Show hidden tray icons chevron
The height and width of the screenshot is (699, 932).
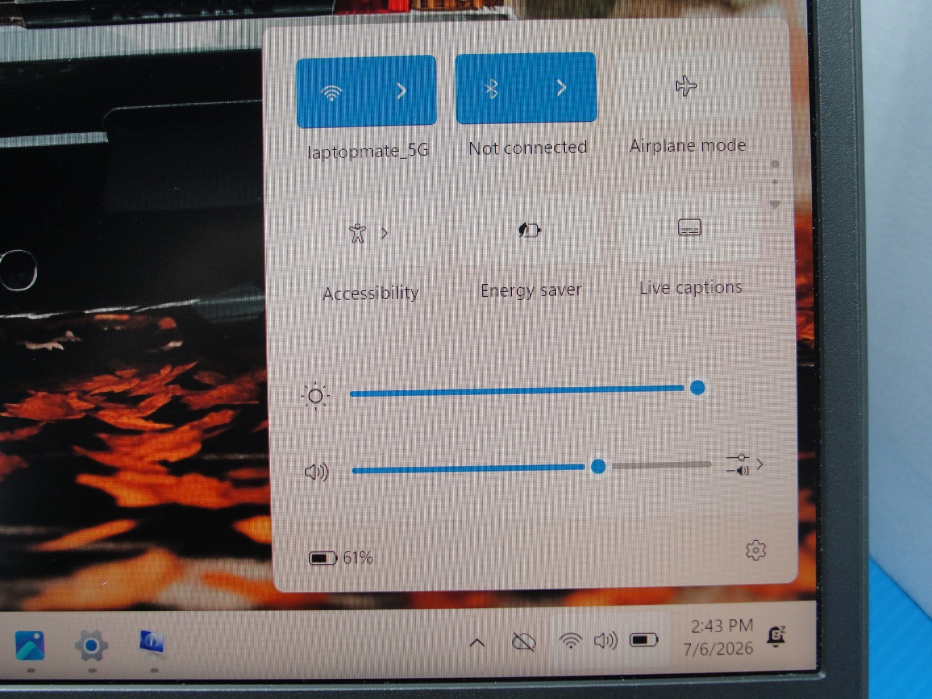(477, 642)
